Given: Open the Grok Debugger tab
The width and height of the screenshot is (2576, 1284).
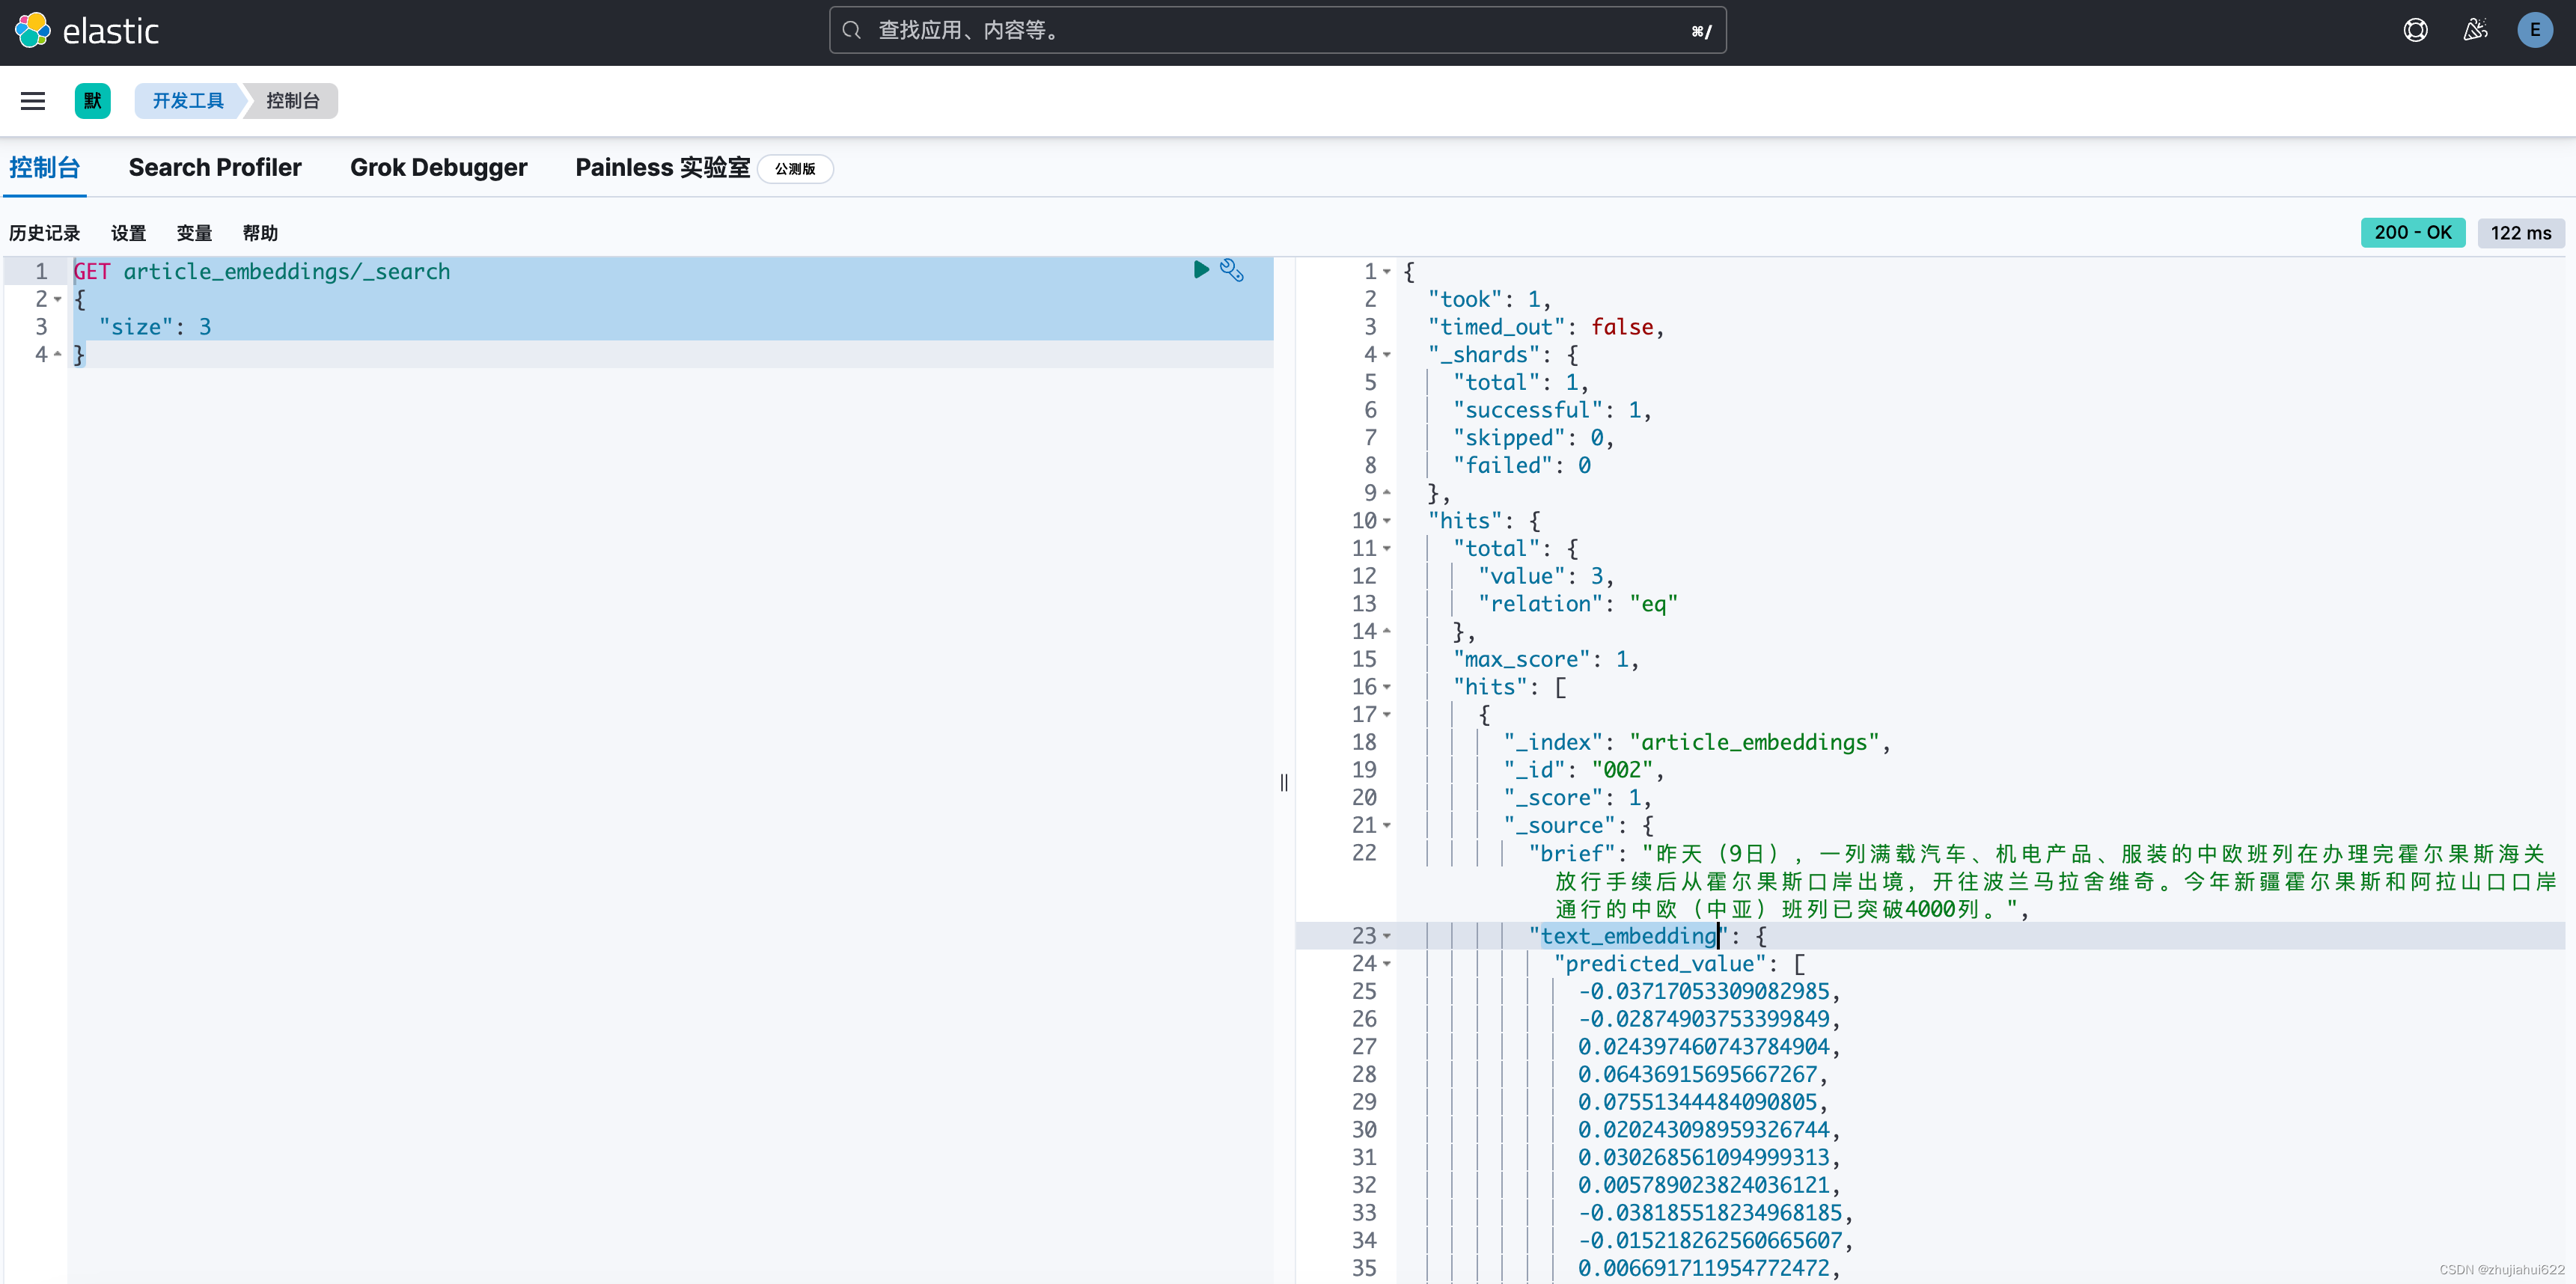Looking at the screenshot, I should point(438,168).
